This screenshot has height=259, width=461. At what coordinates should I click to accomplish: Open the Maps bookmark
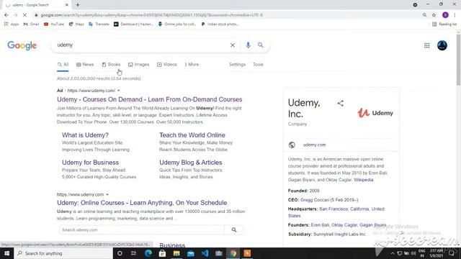(x=76, y=24)
